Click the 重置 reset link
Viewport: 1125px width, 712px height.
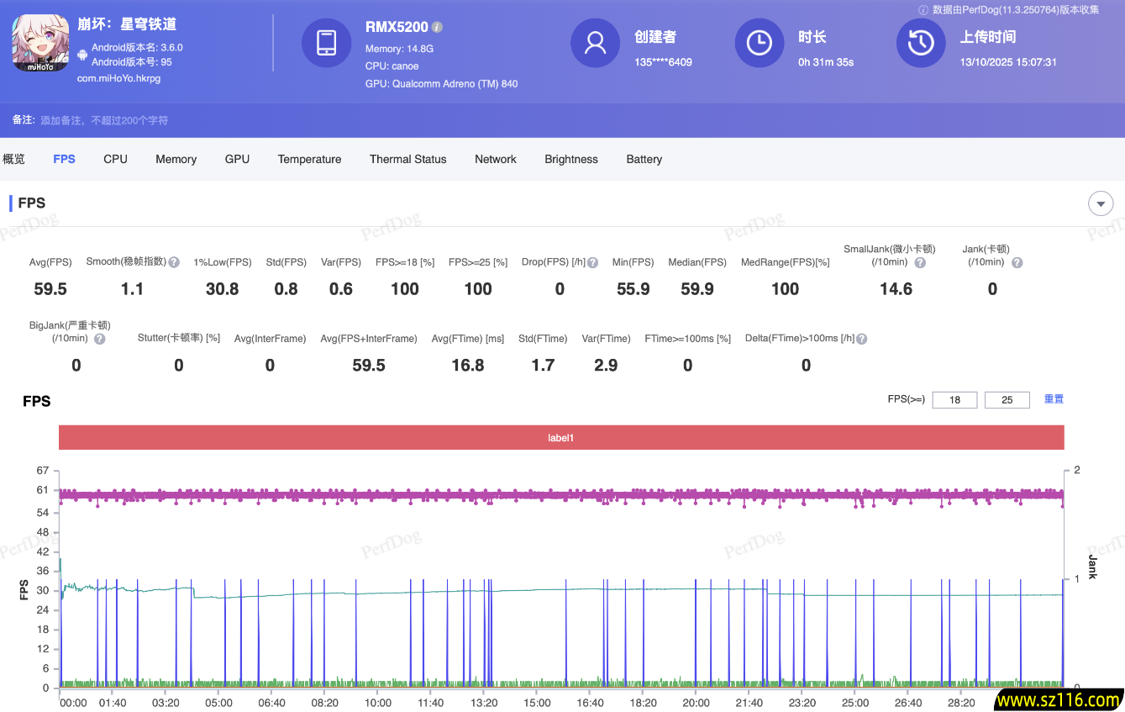tap(1054, 399)
